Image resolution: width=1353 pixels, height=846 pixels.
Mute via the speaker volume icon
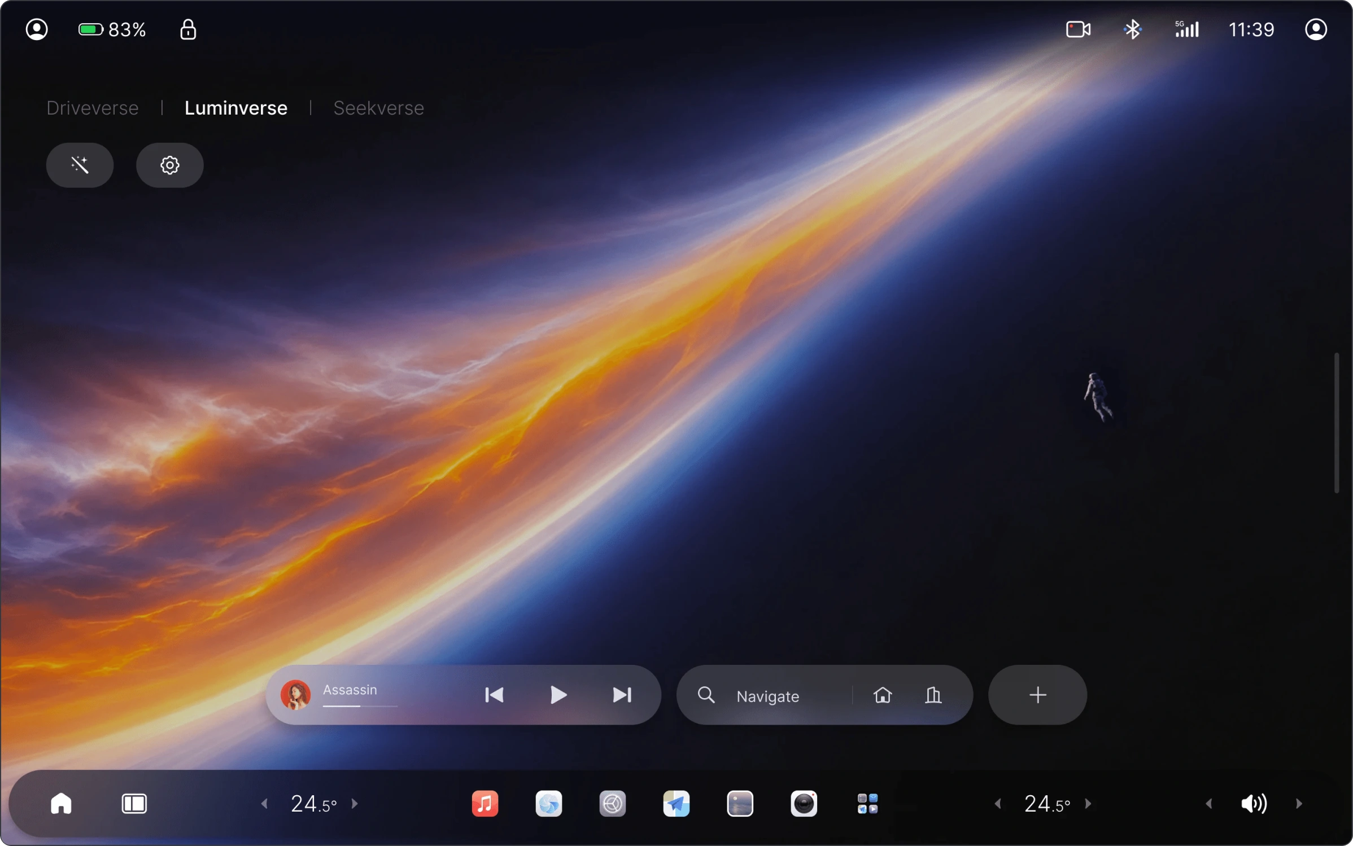pos(1254,803)
